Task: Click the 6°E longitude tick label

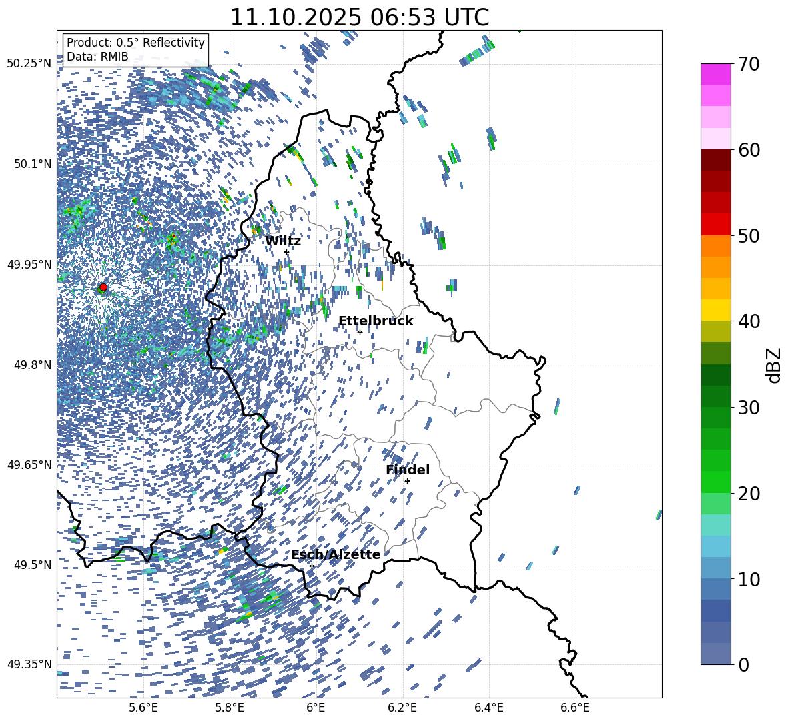Action: point(316,708)
